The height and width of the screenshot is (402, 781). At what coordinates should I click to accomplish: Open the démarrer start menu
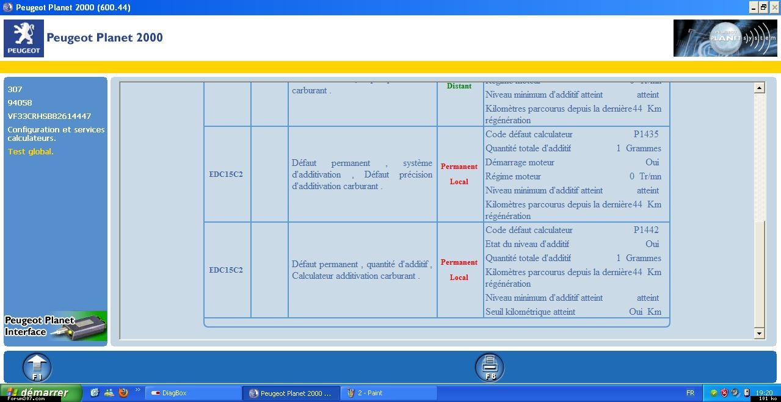[40, 393]
